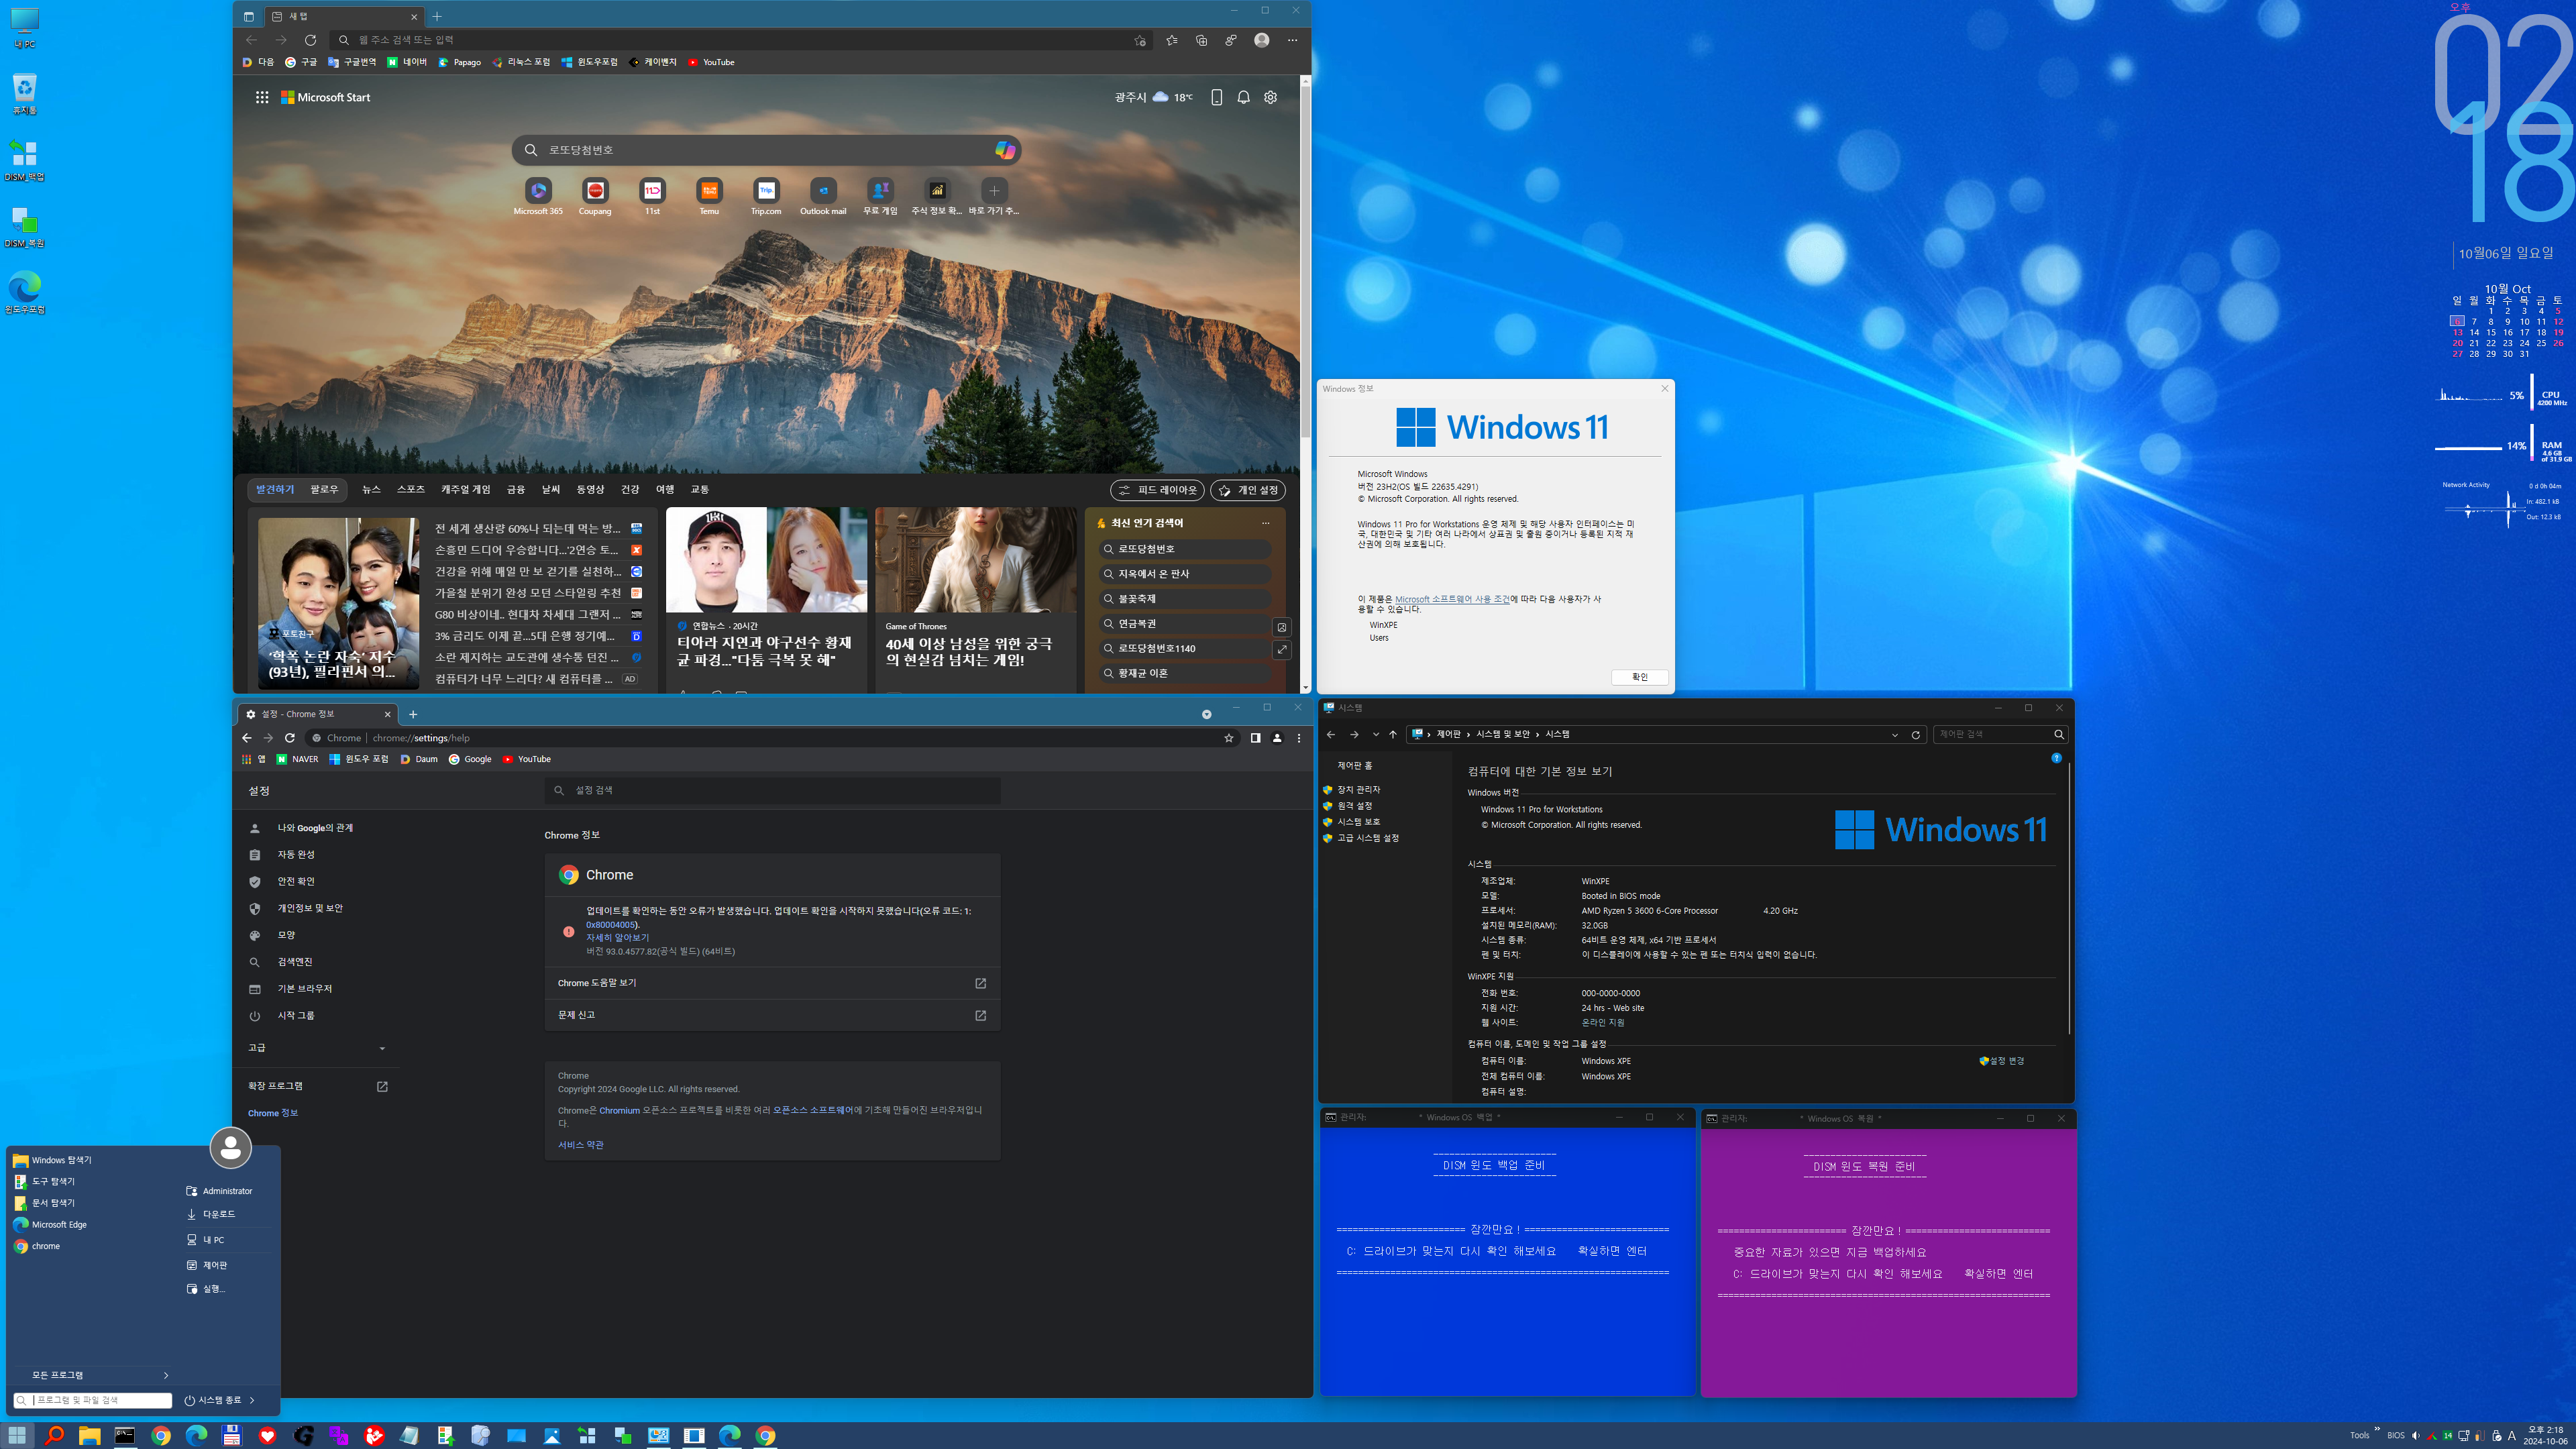The width and height of the screenshot is (2576, 1449).
Task: Open taskbar search magnifier
Action: 54,1435
